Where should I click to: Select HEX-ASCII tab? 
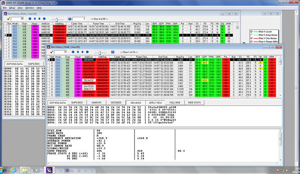pos(136,103)
